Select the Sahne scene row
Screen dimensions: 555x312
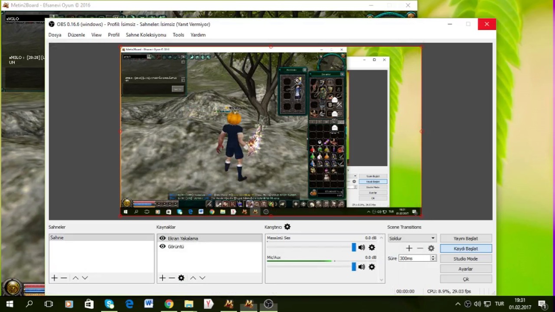[x=101, y=238]
